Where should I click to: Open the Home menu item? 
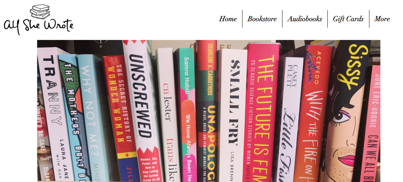tap(228, 19)
